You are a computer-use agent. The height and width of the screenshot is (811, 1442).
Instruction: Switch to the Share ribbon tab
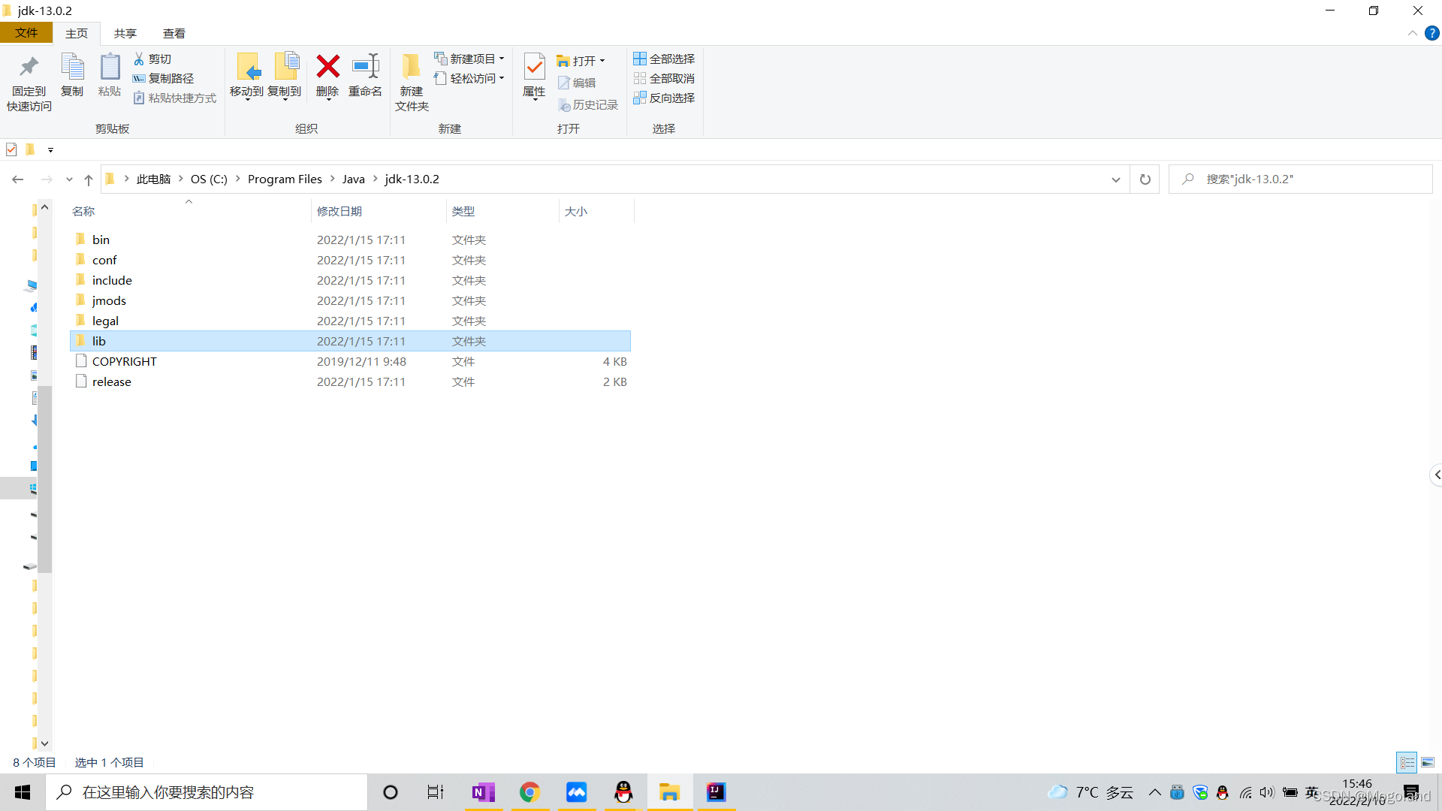[x=125, y=33]
